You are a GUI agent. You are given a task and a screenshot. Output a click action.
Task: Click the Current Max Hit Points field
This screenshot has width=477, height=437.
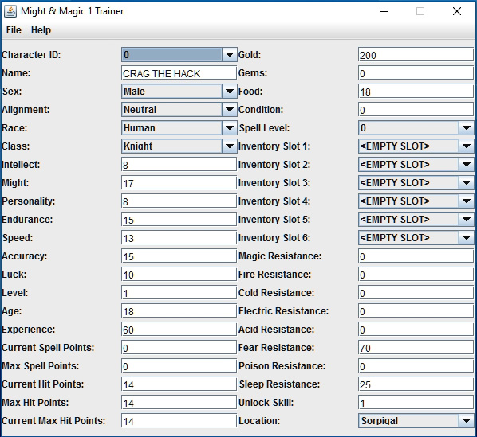click(x=179, y=420)
